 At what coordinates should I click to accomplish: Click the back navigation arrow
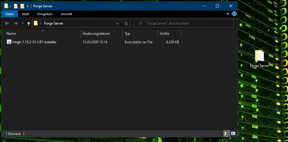[x=7, y=24]
